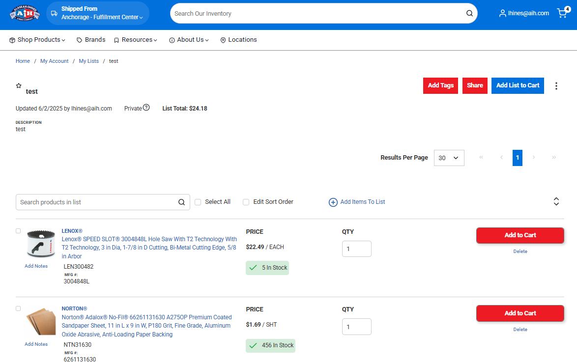Click the expand/collapse all arrows icon
The height and width of the screenshot is (363, 577).
coord(556,201)
